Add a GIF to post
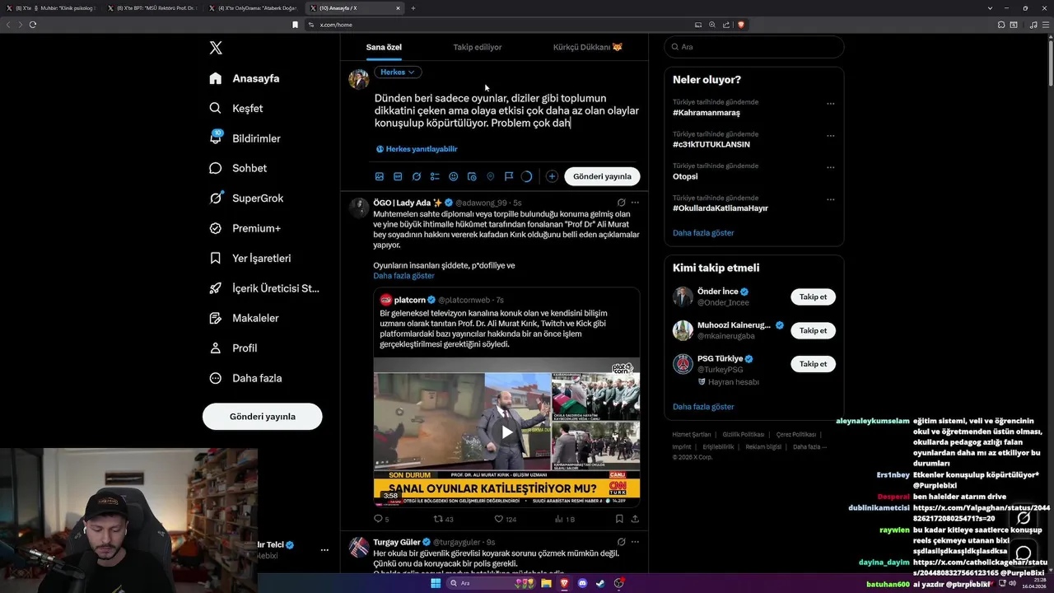Viewport: 1054px width, 593px height. pos(398,176)
